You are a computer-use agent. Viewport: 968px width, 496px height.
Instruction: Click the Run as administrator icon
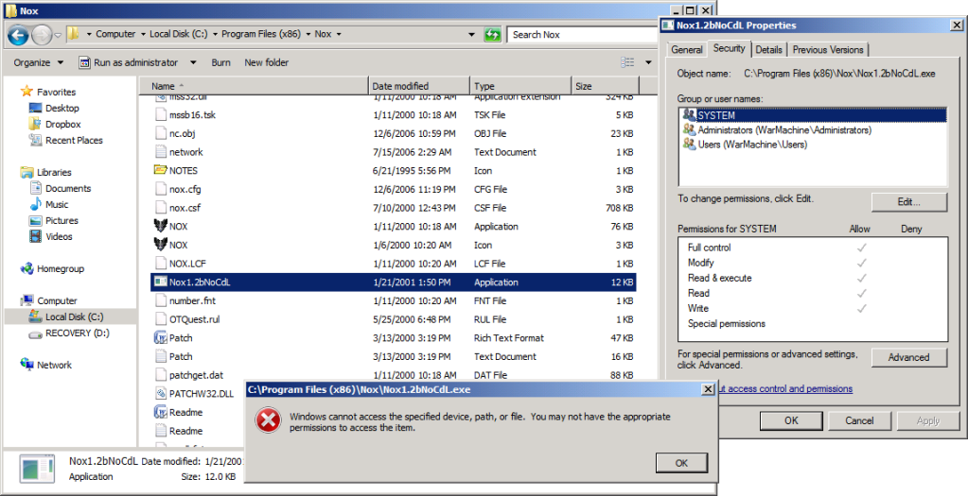pos(84,62)
